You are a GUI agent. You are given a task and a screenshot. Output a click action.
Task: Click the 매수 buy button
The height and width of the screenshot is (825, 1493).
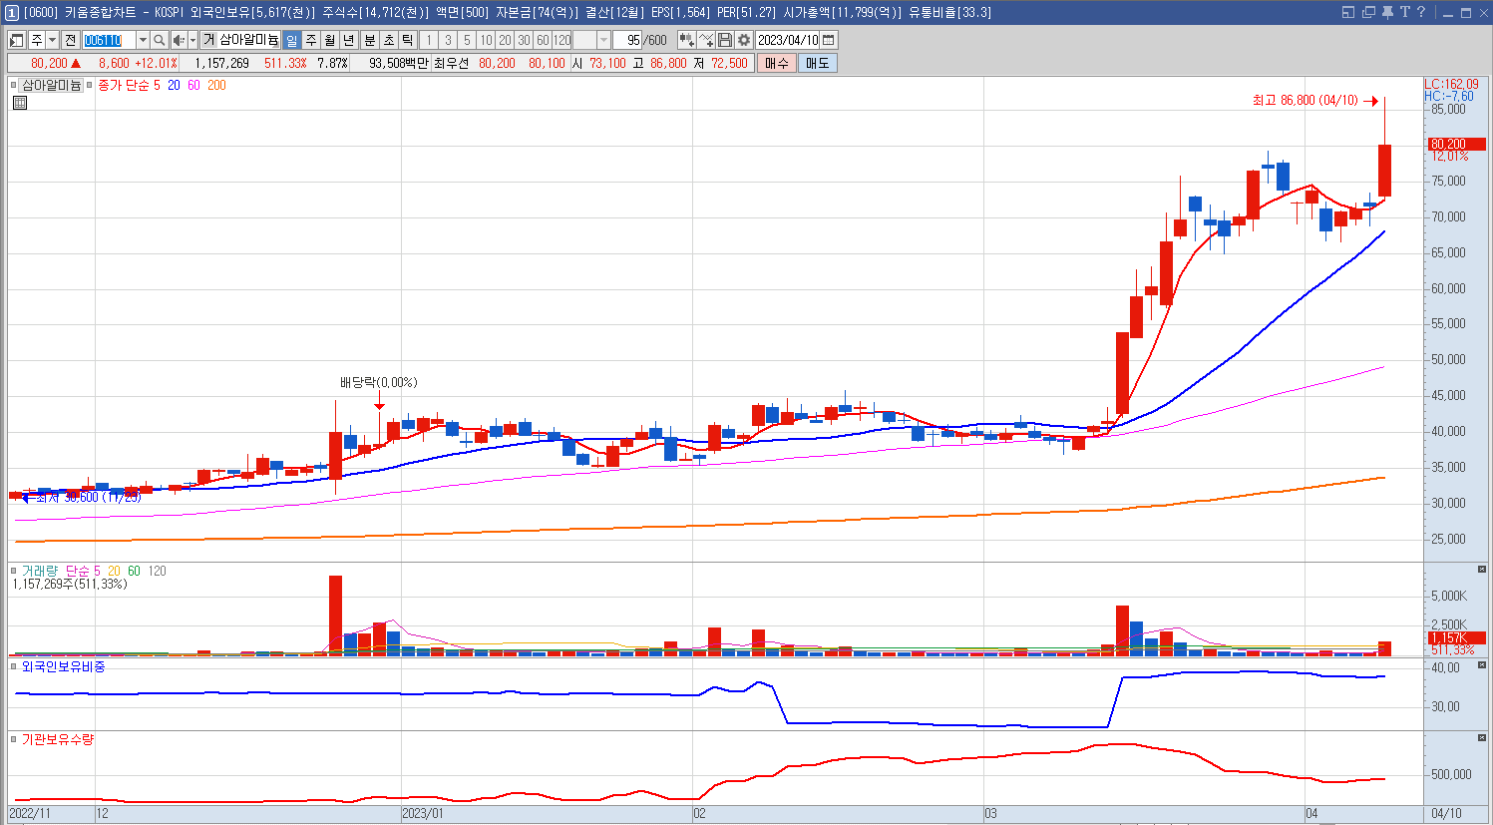pyautogui.click(x=777, y=63)
